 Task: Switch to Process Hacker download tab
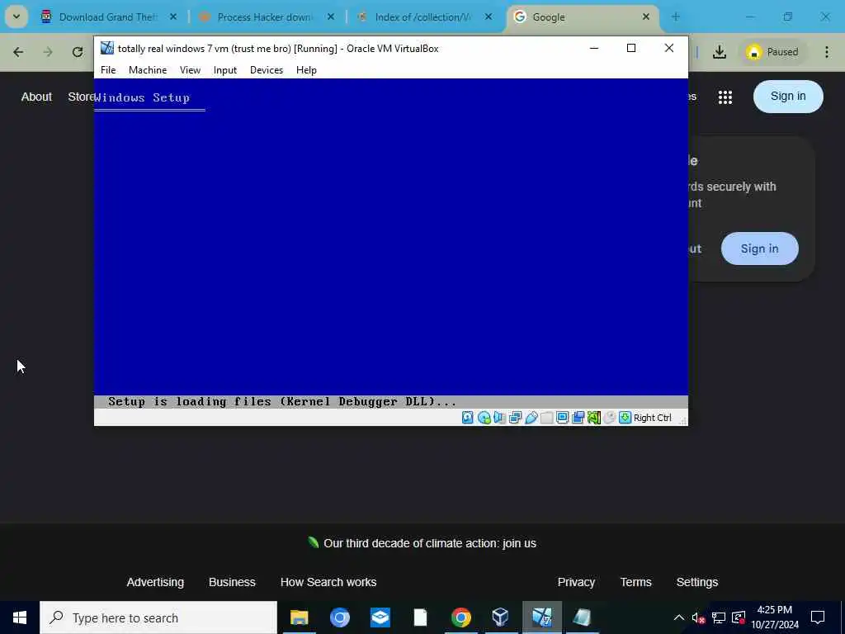(x=264, y=17)
